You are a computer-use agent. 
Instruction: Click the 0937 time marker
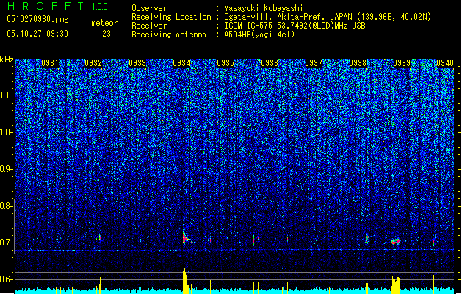coord(314,63)
